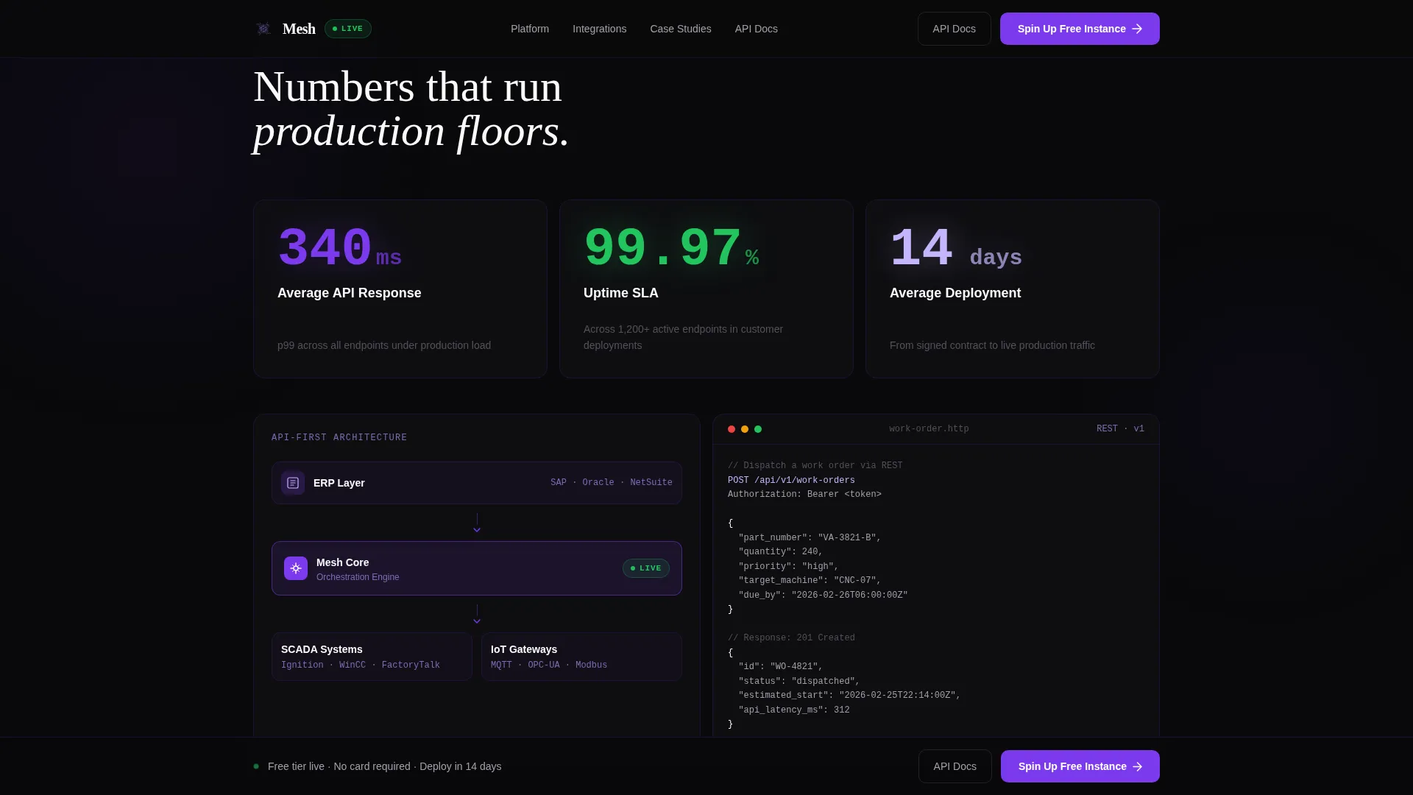1413x795 pixels.
Task: Open the Platform nav menu item
Action: 530,29
